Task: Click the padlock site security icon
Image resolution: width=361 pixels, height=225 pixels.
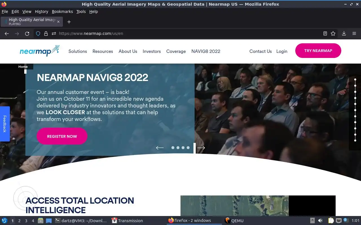Action: 46,33
